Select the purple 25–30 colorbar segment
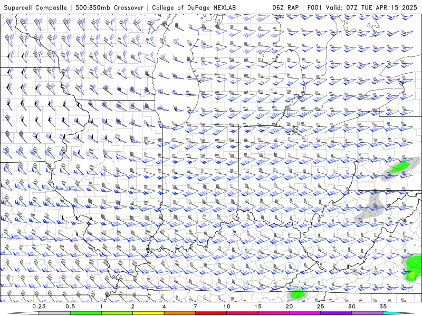The width and height of the screenshot is (422, 316). pos(336,313)
